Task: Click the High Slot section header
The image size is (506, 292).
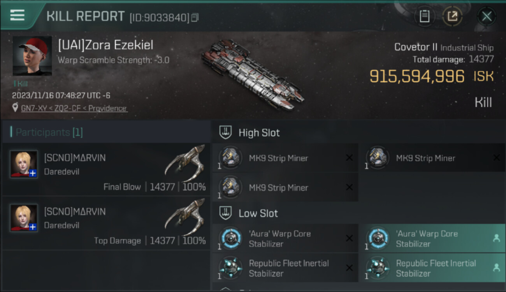Action: (x=259, y=133)
